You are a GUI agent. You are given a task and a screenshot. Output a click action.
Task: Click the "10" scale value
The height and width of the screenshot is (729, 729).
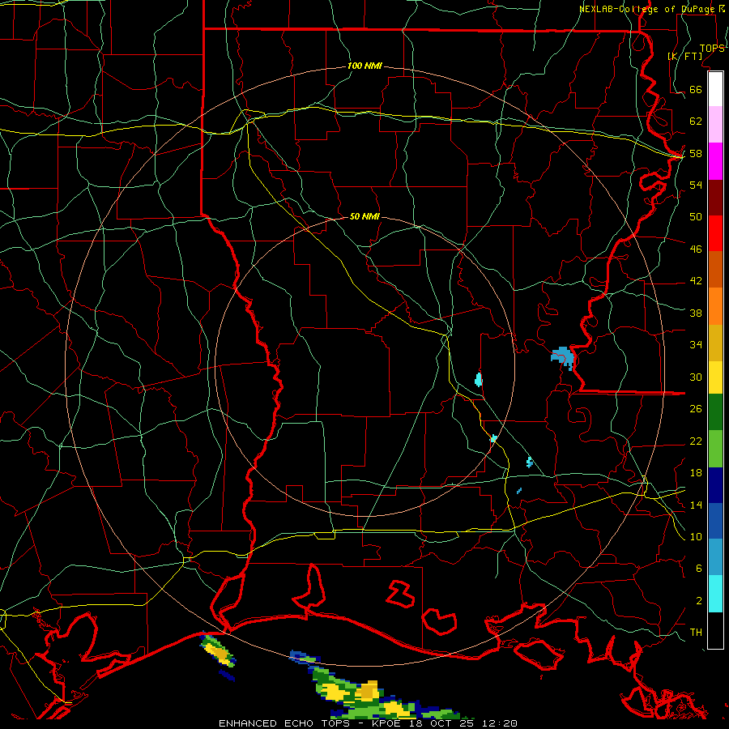point(696,536)
